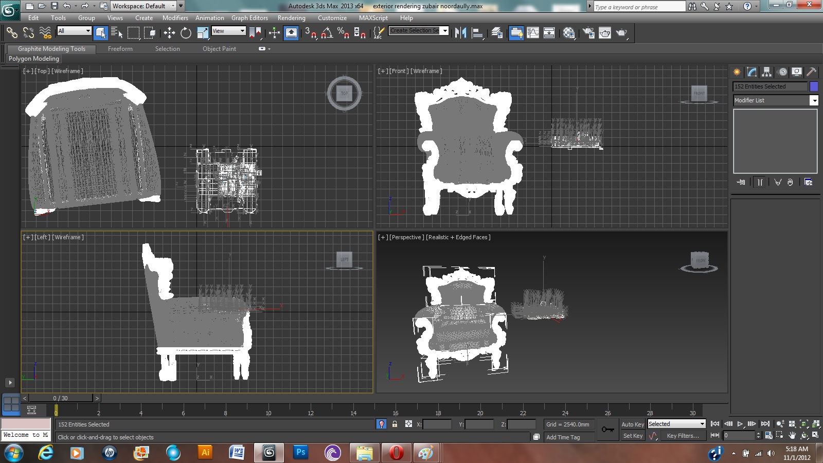
Task: Open the Rendering menu
Action: 291,18
